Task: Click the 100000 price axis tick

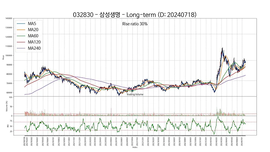Action: [9, 56]
